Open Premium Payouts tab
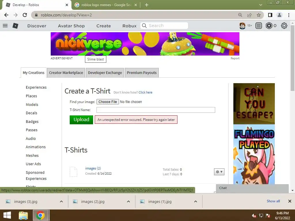The image size is (295, 221). pyautogui.click(x=142, y=73)
